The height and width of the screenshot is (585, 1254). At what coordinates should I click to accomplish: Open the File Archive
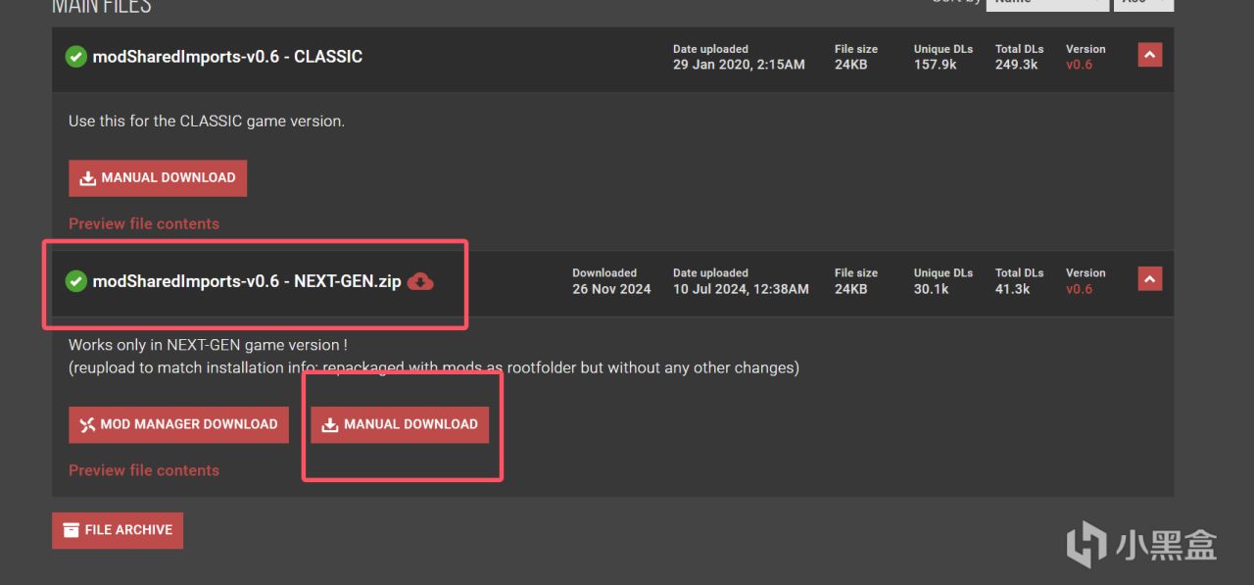(118, 530)
